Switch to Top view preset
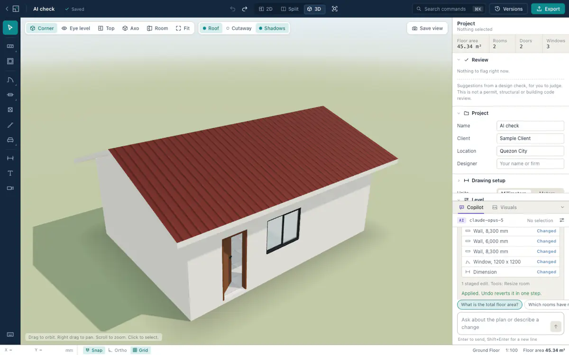Screen dimensions: 569x355 tap(106, 28)
